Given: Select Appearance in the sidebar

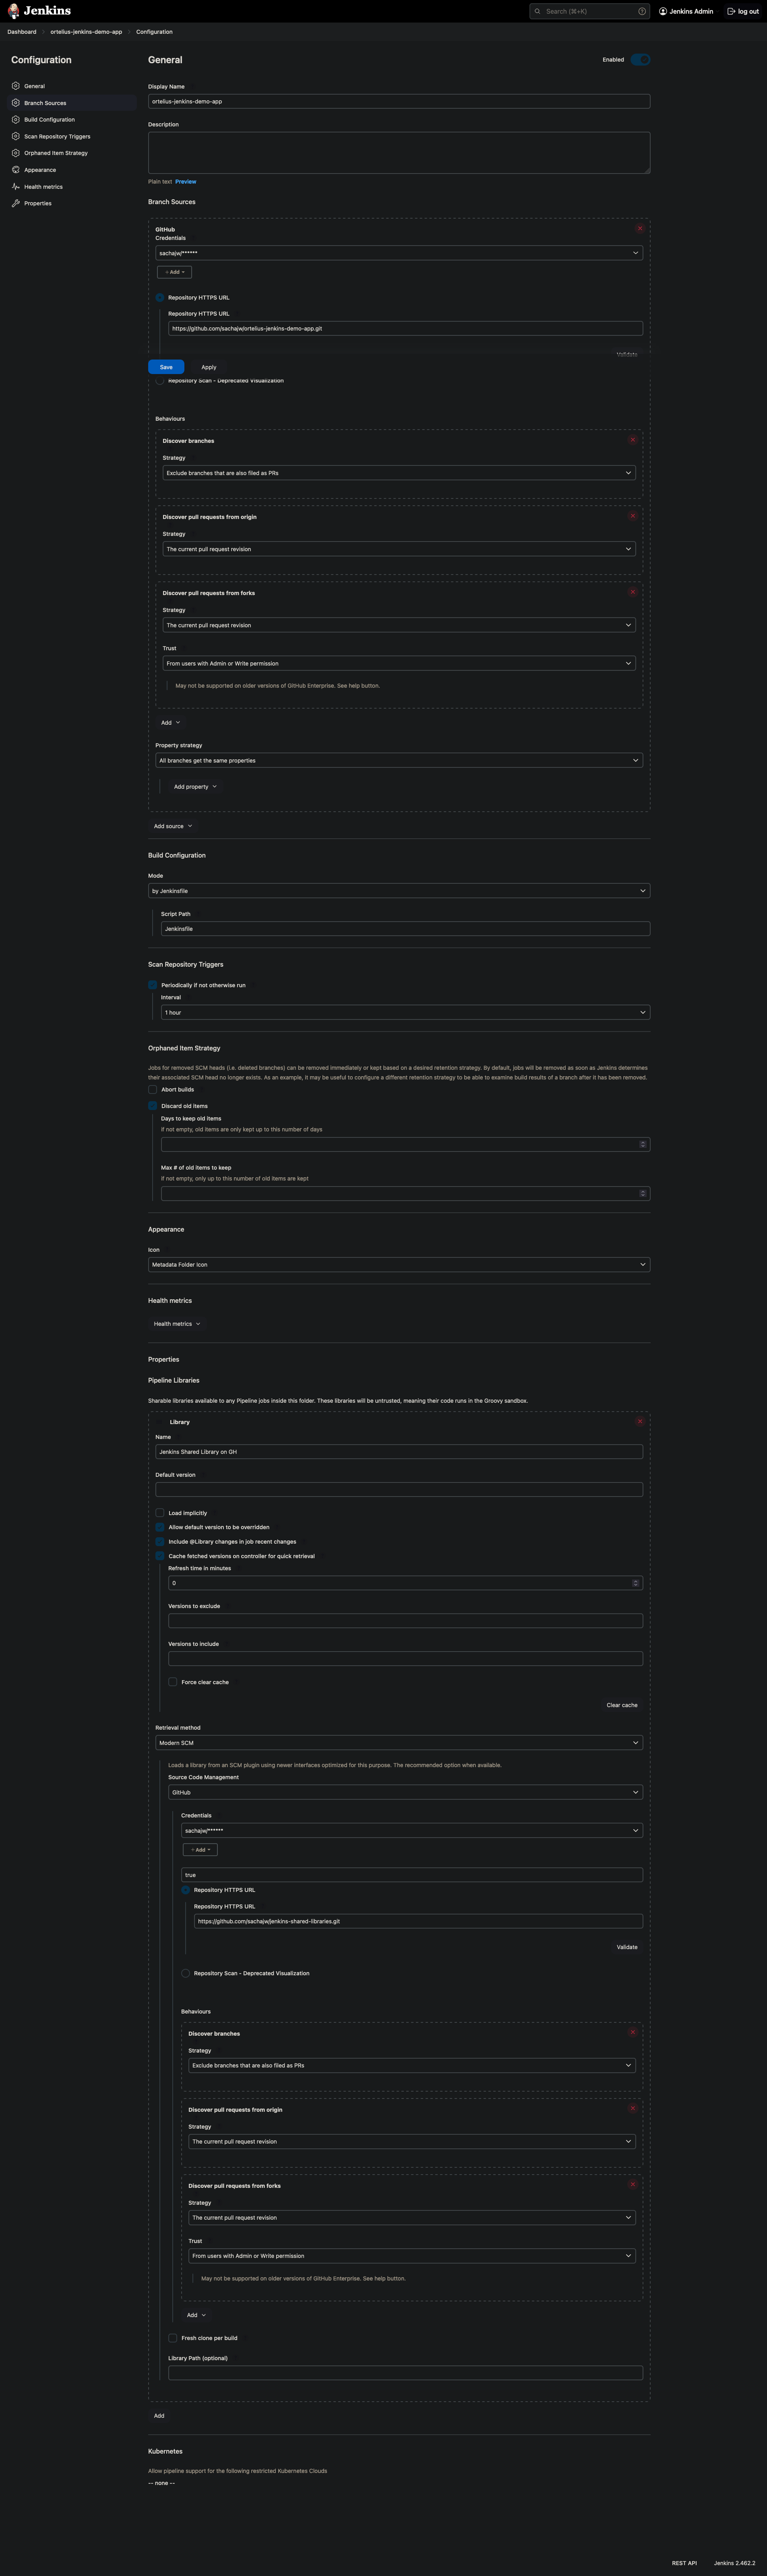Looking at the screenshot, I should pos(39,169).
